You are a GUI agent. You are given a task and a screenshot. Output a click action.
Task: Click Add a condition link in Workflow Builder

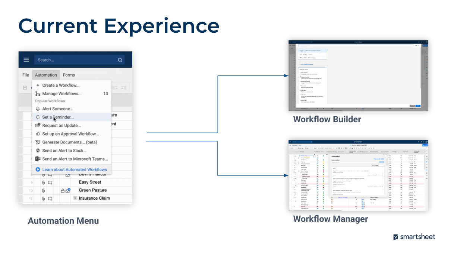[307, 64]
